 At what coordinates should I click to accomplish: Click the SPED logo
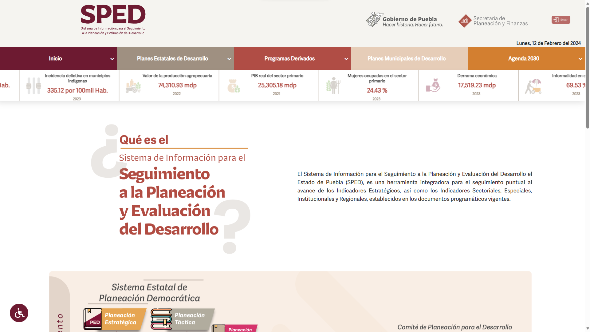113,20
